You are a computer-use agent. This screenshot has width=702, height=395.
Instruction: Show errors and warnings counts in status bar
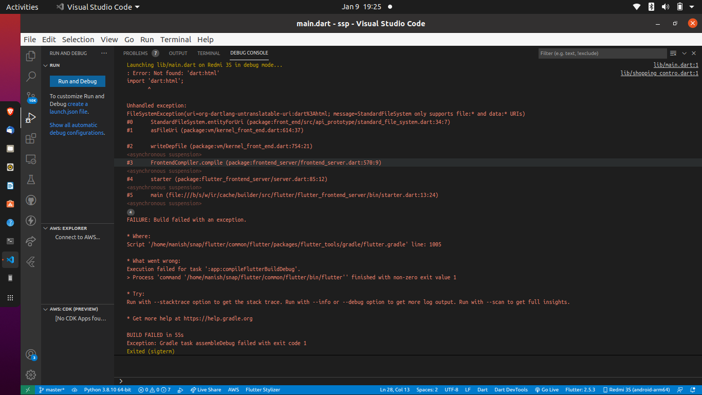point(154,390)
